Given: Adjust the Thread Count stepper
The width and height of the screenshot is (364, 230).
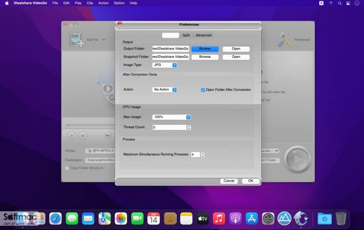Looking at the screenshot, I should point(189,127).
